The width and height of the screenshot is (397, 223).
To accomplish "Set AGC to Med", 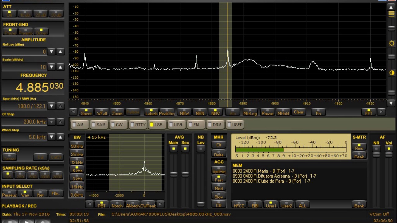I will pyautogui.click(x=219, y=187).
